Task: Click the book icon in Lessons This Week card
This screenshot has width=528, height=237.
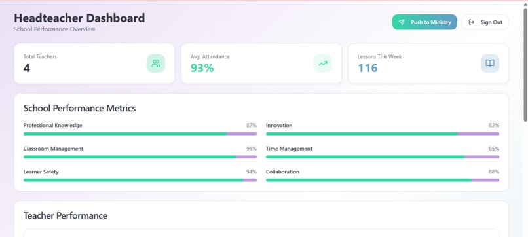Action: [490, 64]
